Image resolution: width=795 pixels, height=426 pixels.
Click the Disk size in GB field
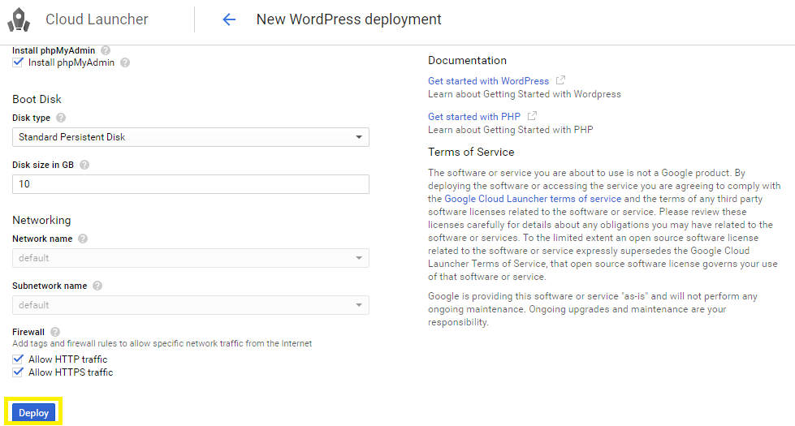tap(191, 184)
